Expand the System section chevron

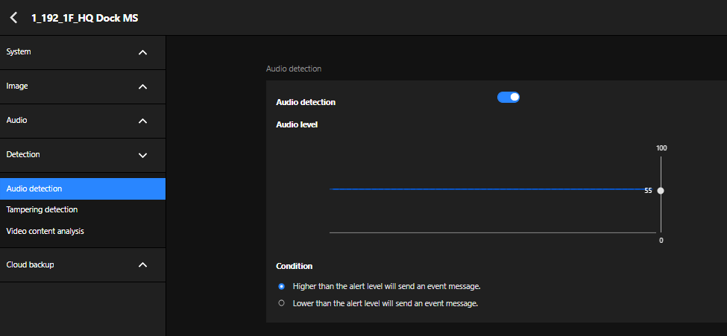(x=143, y=53)
